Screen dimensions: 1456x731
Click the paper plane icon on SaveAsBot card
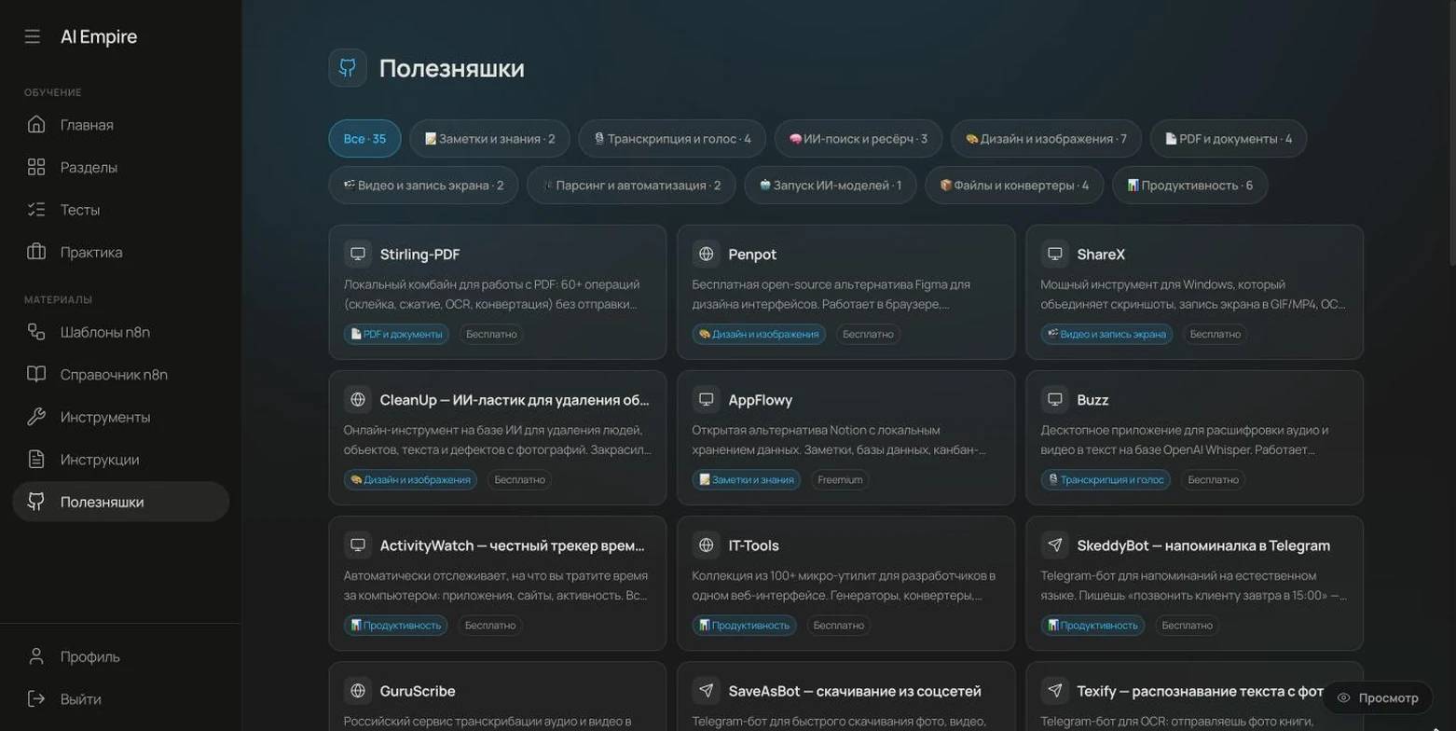(706, 691)
